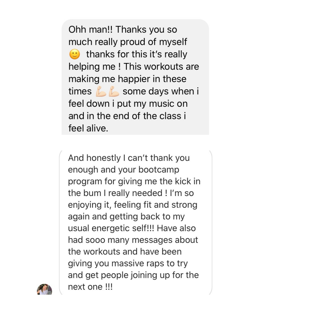Tap the smiling face emoji
Viewport: 309px width, 309px height.
(x=75, y=54)
